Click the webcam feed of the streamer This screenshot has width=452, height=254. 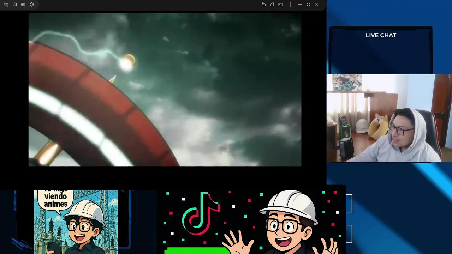[389, 118]
